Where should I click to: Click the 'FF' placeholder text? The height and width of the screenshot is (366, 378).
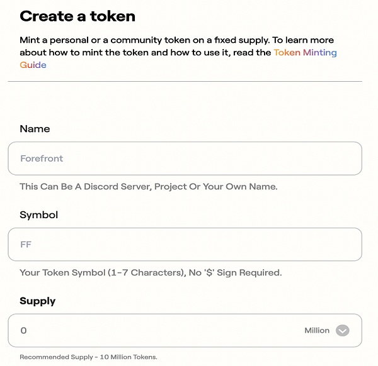click(x=26, y=245)
